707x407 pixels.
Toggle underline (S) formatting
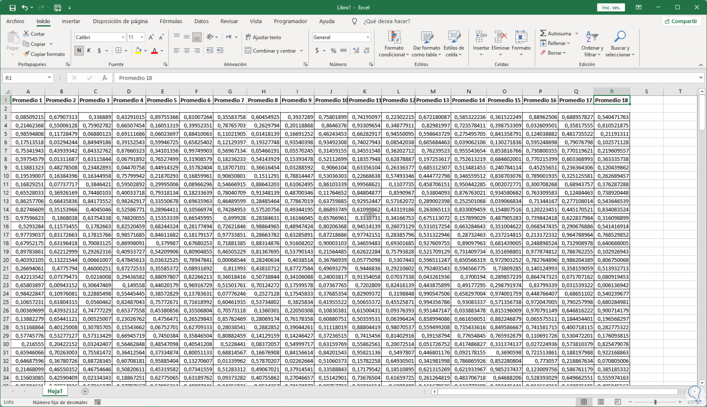99,51
